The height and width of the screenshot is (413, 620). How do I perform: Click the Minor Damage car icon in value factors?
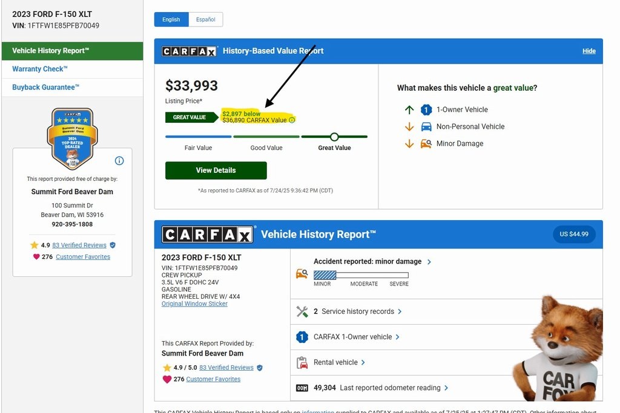point(426,144)
